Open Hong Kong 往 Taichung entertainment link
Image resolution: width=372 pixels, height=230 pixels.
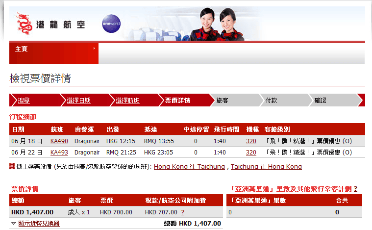(189, 167)
